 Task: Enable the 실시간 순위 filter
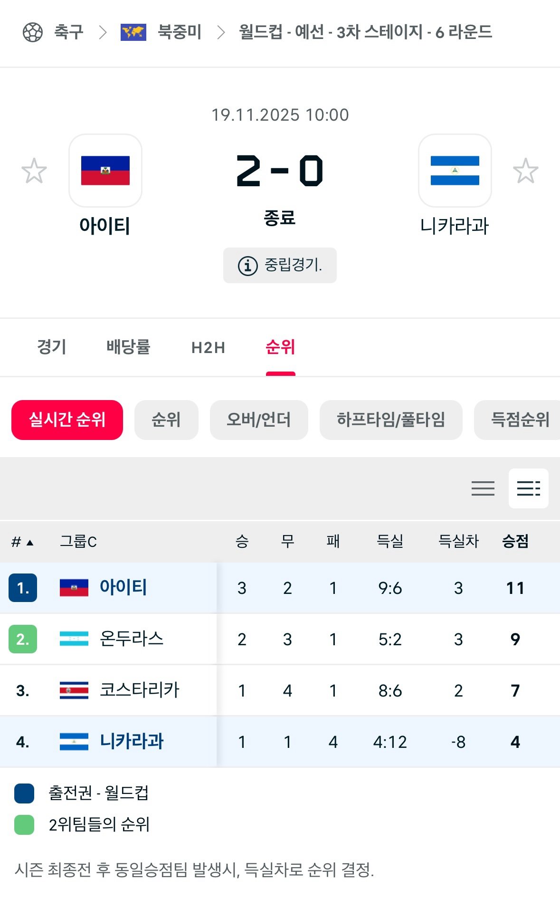pyautogui.click(x=66, y=420)
